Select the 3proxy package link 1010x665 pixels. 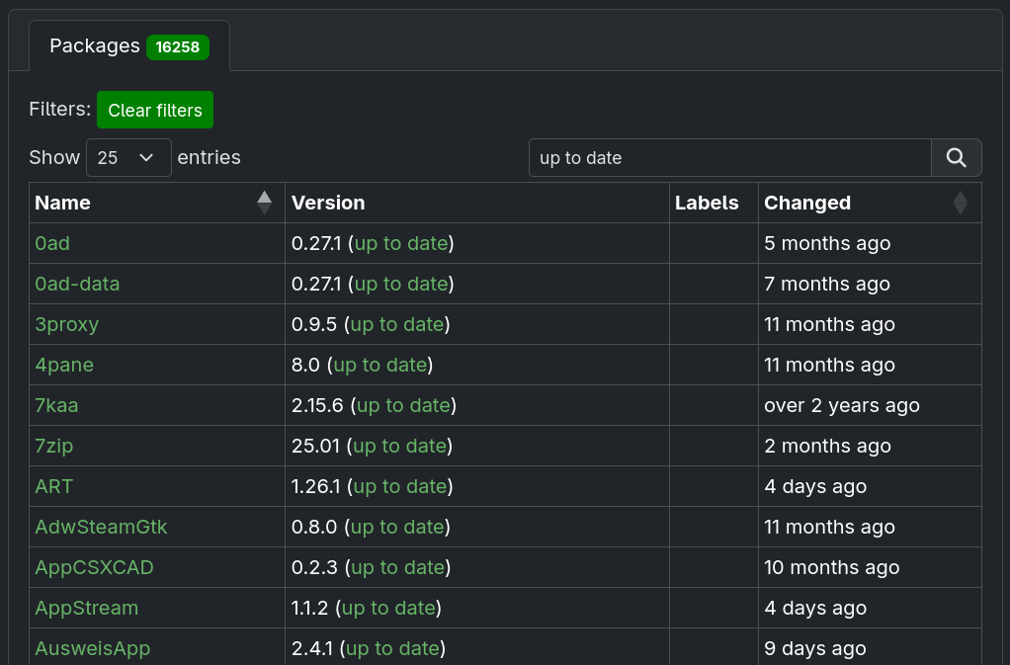click(67, 324)
